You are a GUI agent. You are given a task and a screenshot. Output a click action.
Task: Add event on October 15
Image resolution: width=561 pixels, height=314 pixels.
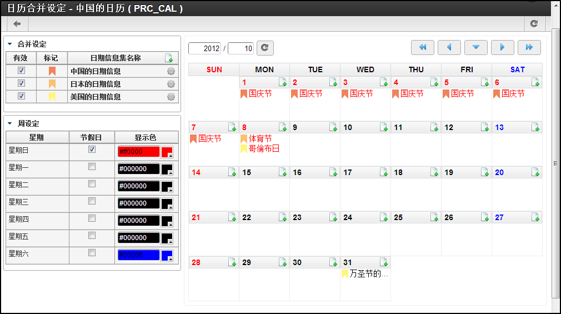point(283,173)
